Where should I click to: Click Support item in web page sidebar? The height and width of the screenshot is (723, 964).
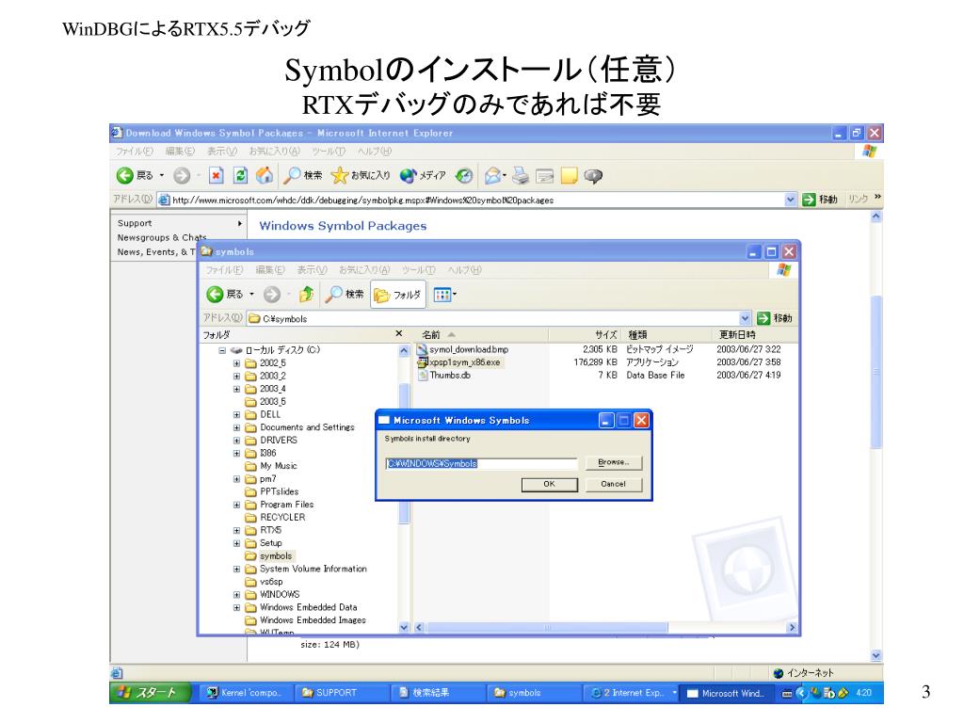pos(135,223)
